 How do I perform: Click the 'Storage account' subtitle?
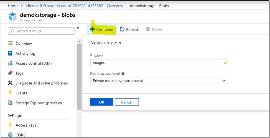click(x=31, y=20)
